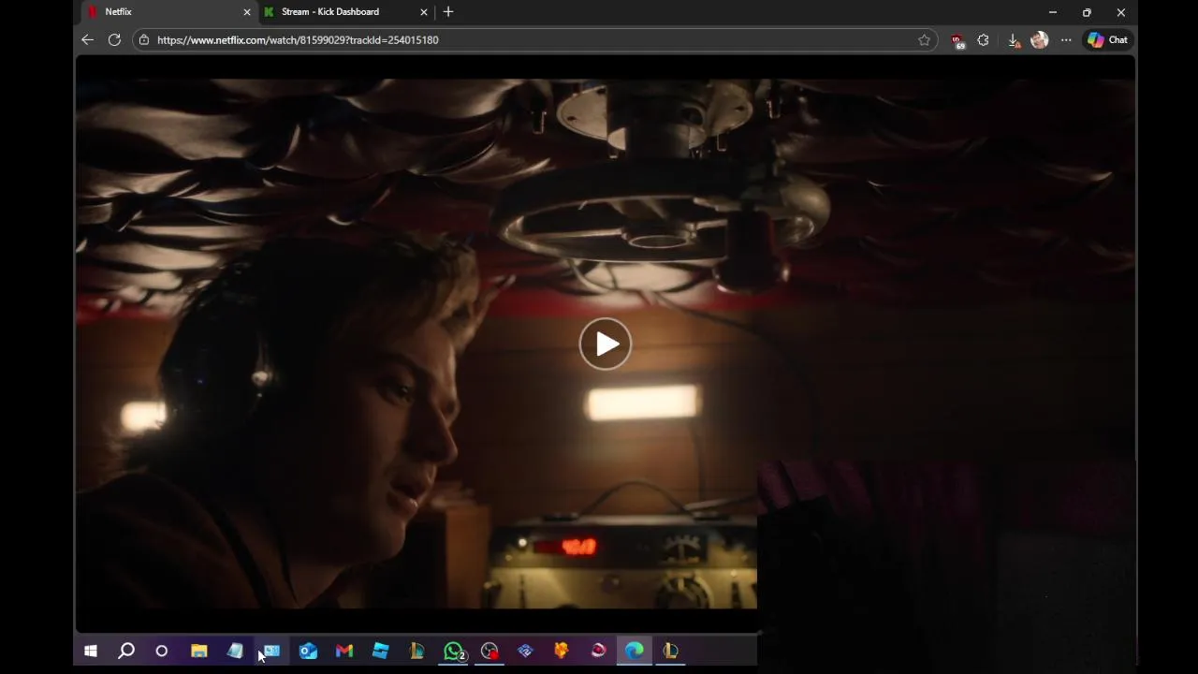Screen dimensions: 1198x674
Task: Open Windows Search from taskbar
Action: tap(126, 651)
